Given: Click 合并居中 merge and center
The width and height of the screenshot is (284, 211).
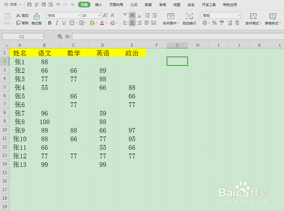Looking at the screenshot, I should (171, 19).
